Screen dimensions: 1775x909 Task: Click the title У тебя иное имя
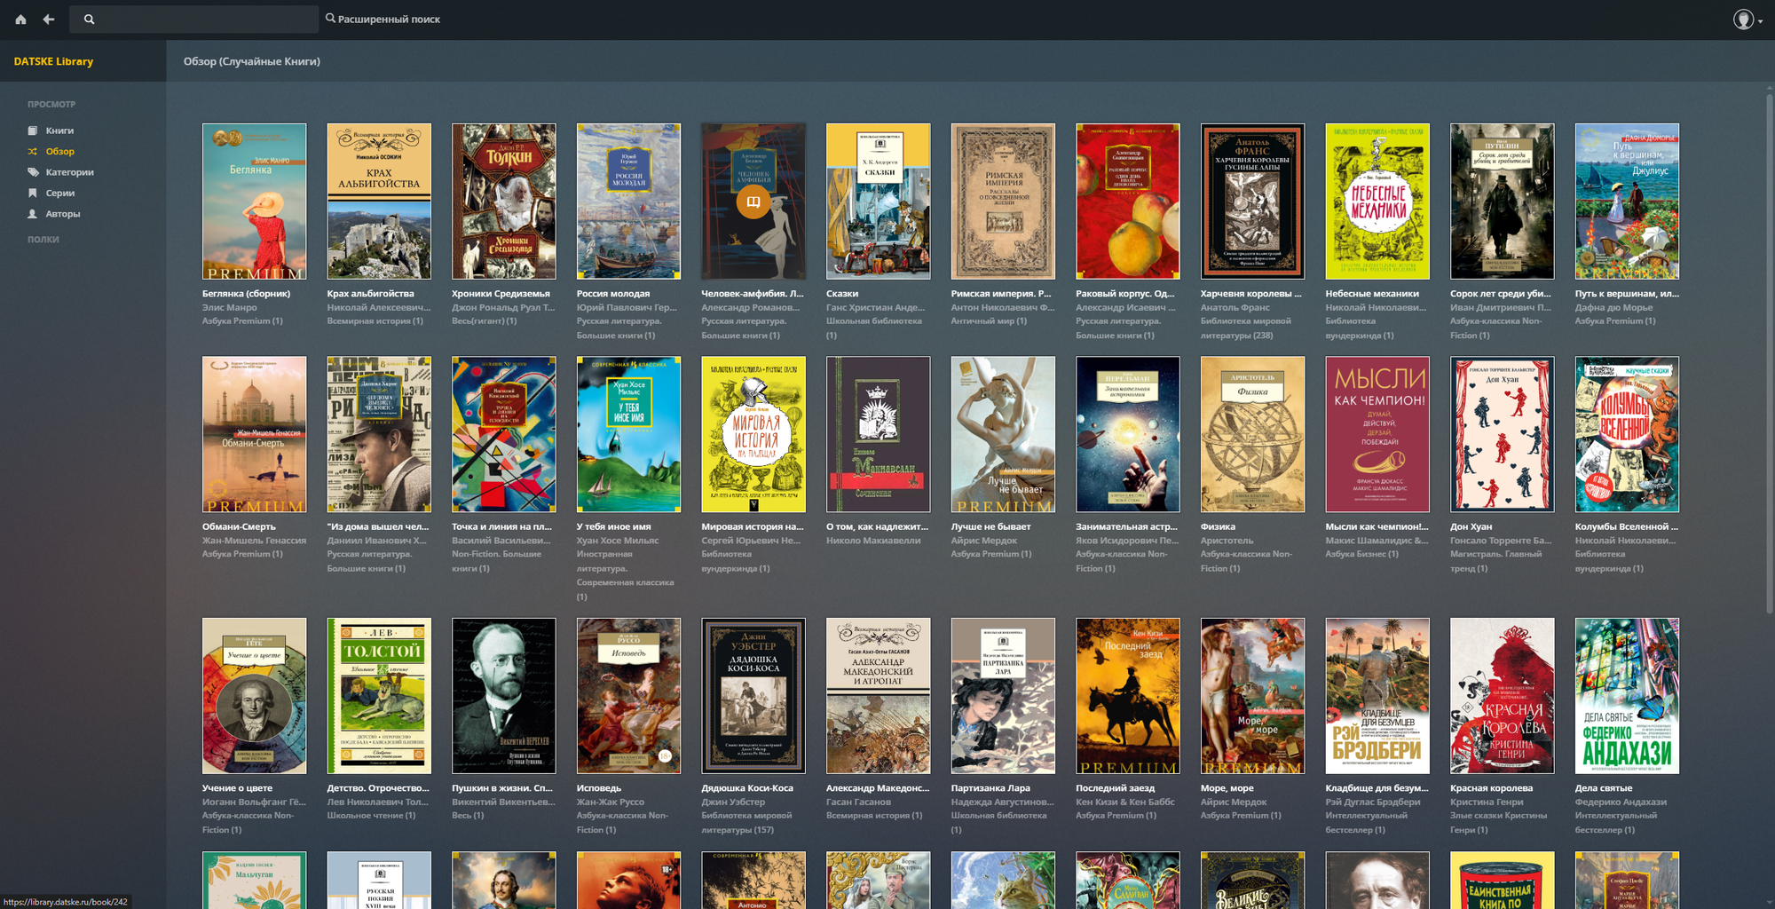tap(614, 526)
